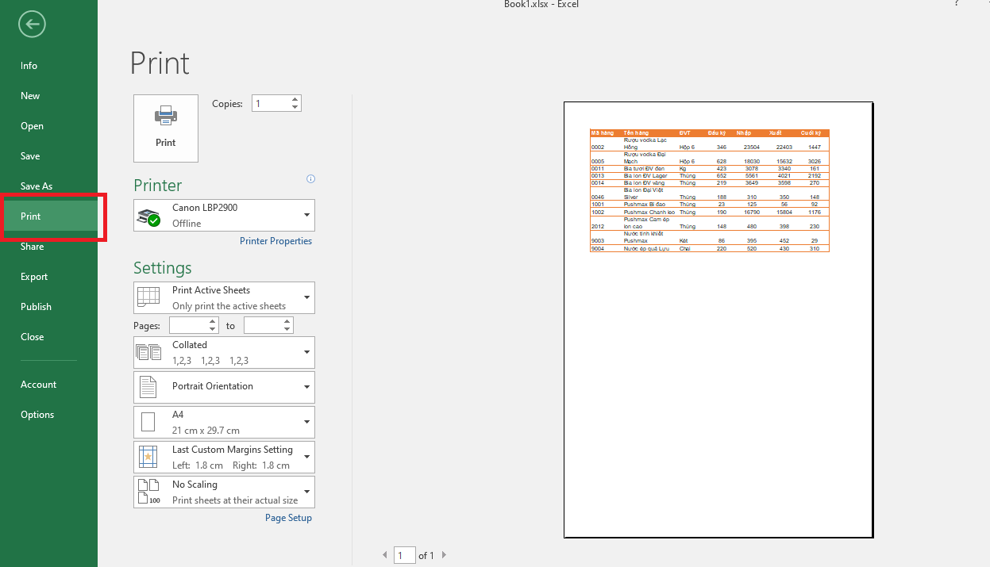Screen dimensions: 990x567
Task: Go back using the circled arrow
Action: (32, 25)
